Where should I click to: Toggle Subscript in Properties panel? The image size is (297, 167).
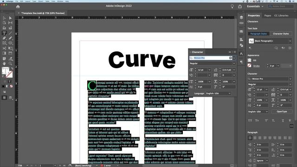coord(273,121)
